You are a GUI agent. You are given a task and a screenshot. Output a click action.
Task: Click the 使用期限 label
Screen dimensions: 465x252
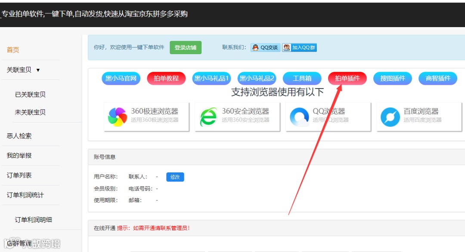point(106,200)
